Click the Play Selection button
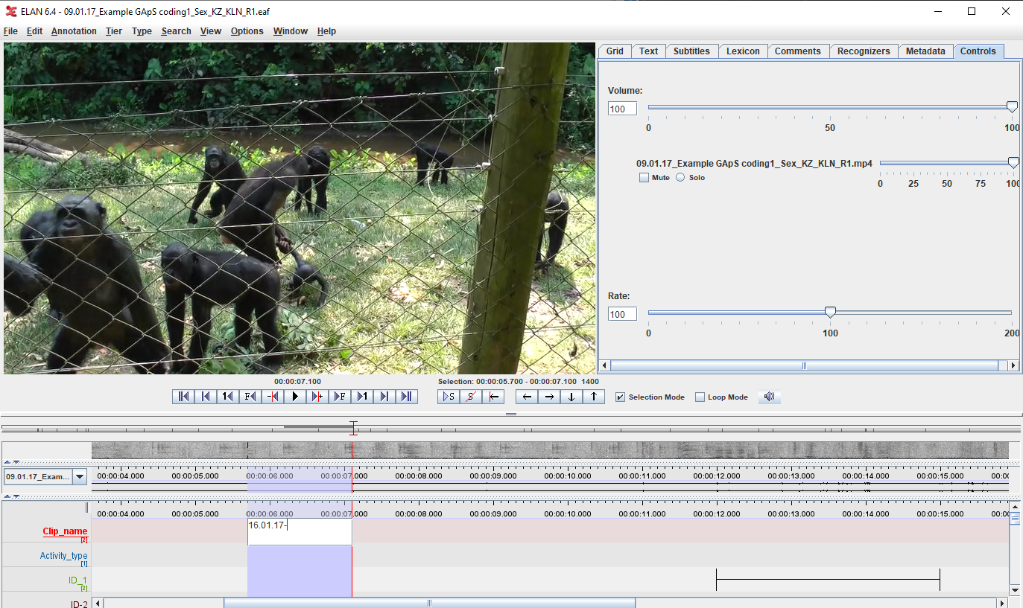The height and width of the screenshot is (608, 1023). click(449, 397)
